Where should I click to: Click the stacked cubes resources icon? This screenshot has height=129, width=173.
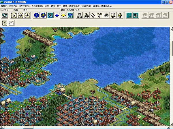tap(86, 15)
